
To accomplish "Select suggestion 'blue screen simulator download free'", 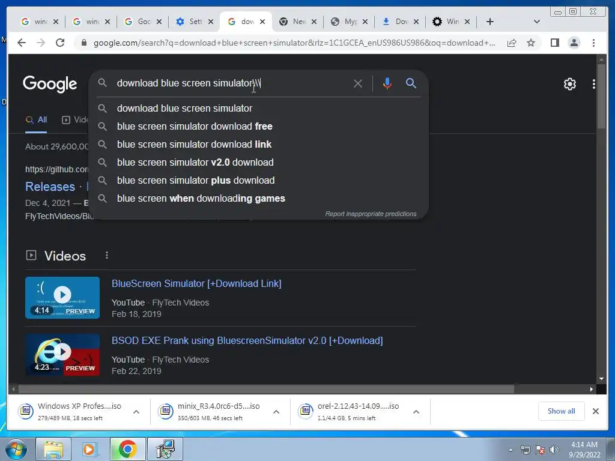I will click(x=259, y=126).
